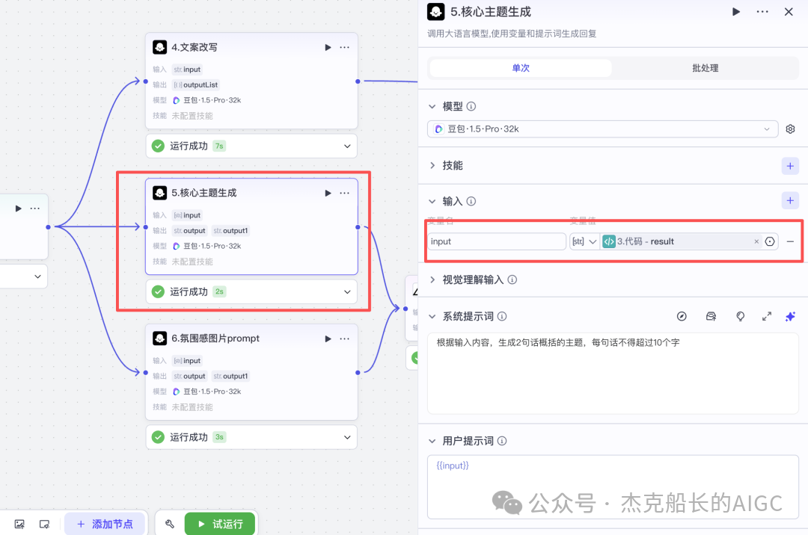Run node from the side panel header
The width and height of the screenshot is (808, 535).
736,12
